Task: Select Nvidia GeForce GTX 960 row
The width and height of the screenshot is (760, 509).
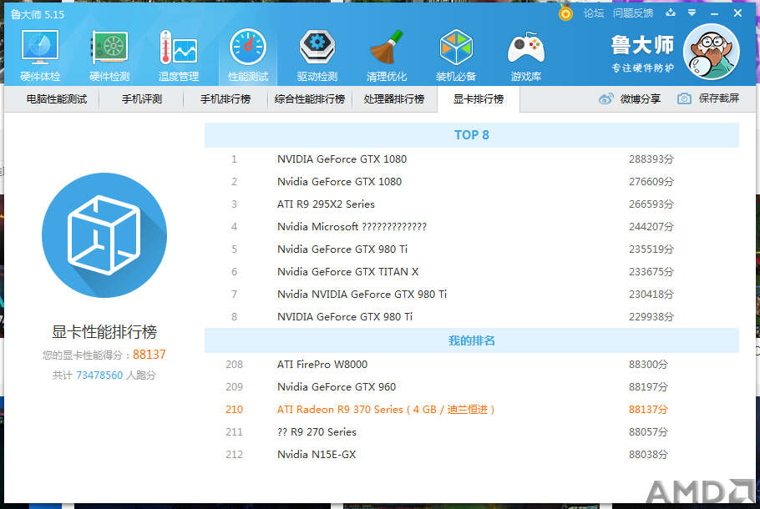Action: click(x=472, y=387)
